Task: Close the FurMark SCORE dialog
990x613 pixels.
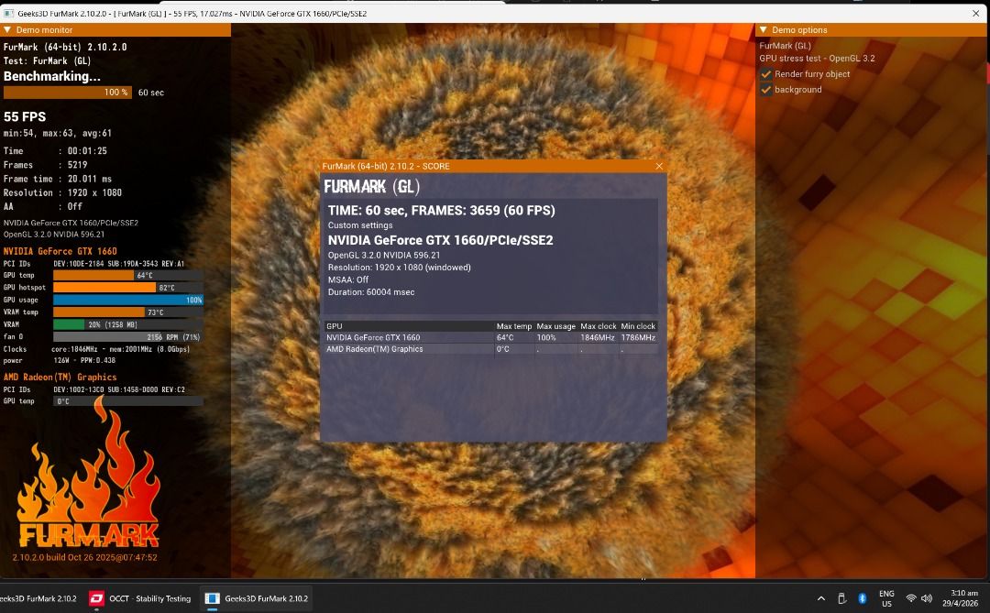Action: (x=659, y=166)
